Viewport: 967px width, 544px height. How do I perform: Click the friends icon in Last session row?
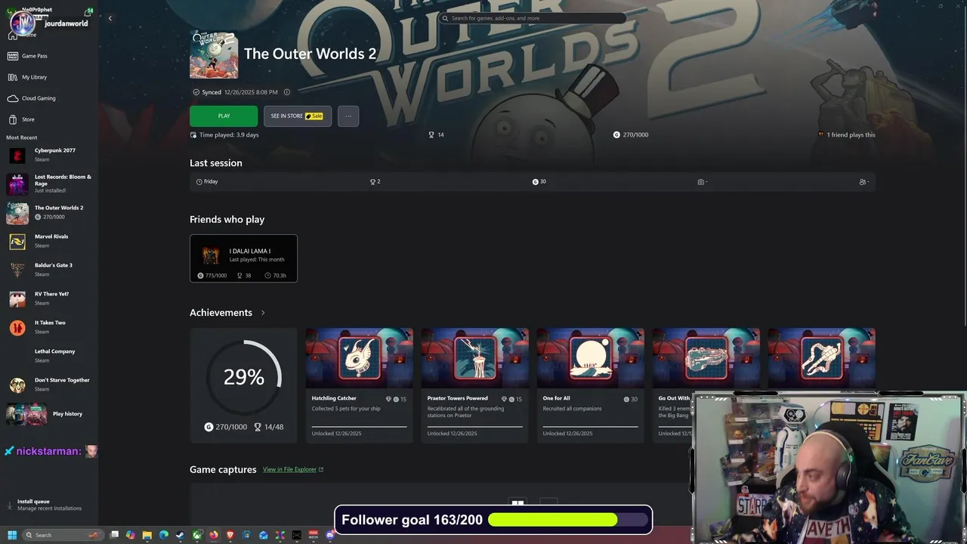coord(863,182)
